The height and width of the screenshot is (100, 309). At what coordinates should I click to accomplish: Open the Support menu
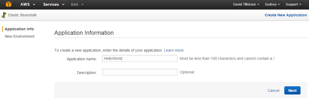(293, 4)
